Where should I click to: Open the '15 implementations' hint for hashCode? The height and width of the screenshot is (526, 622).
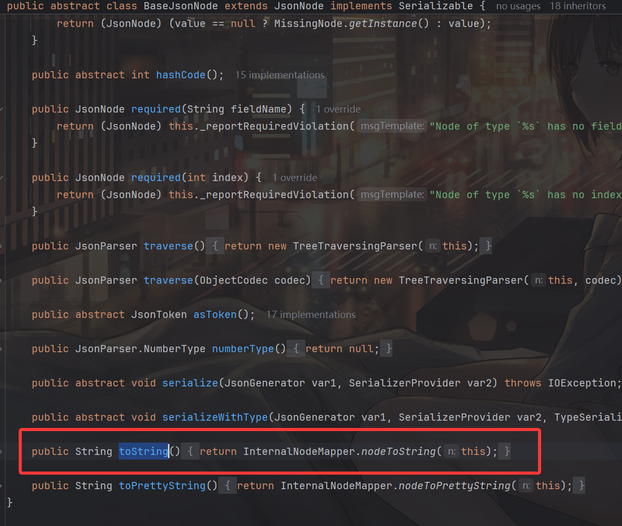tap(279, 75)
